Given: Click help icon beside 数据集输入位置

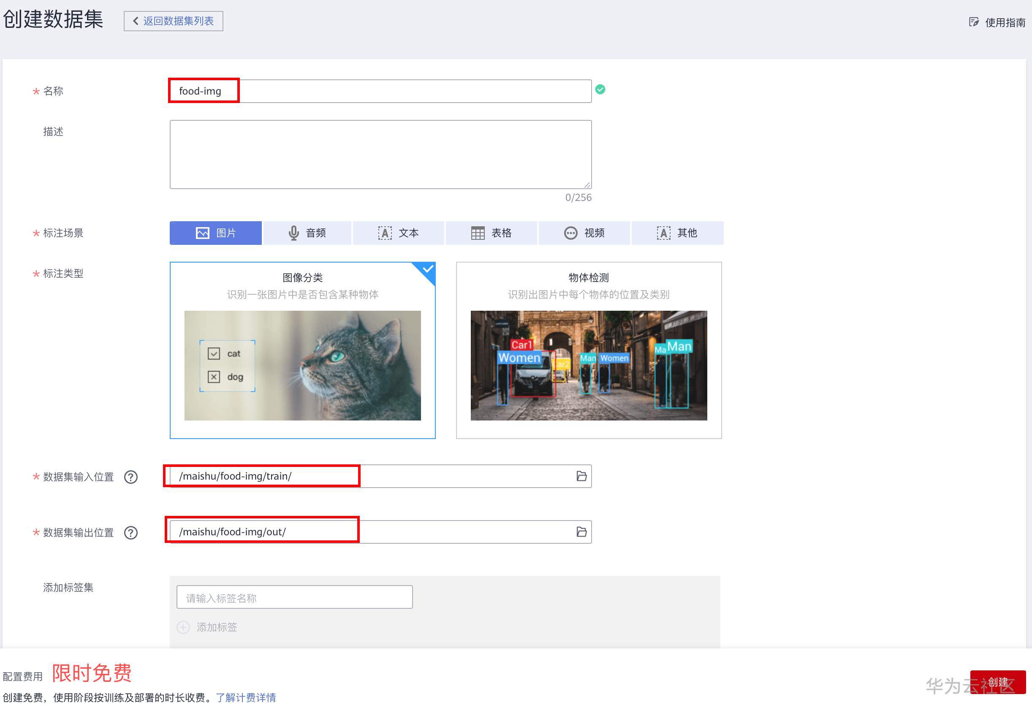Looking at the screenshot, I should click(130, 477).
